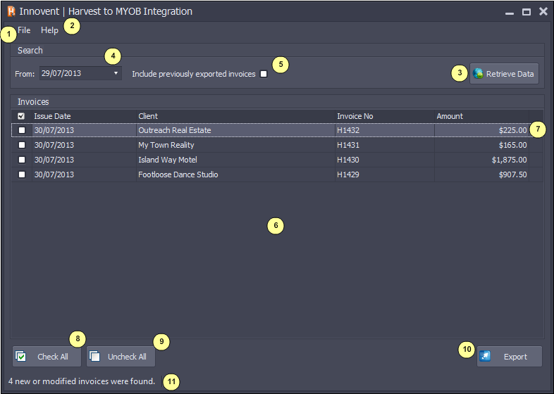
Task: Click the issue date of invoice H1432
Action: coord(84,130)
